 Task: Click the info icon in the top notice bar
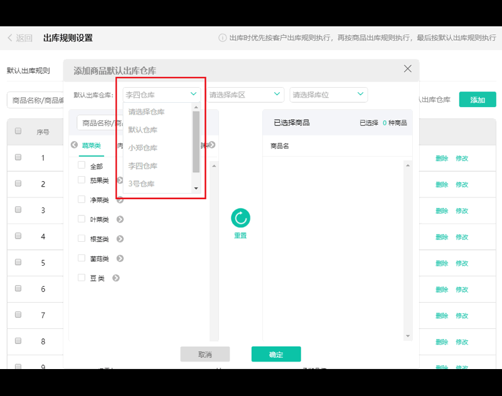point(223,38)
